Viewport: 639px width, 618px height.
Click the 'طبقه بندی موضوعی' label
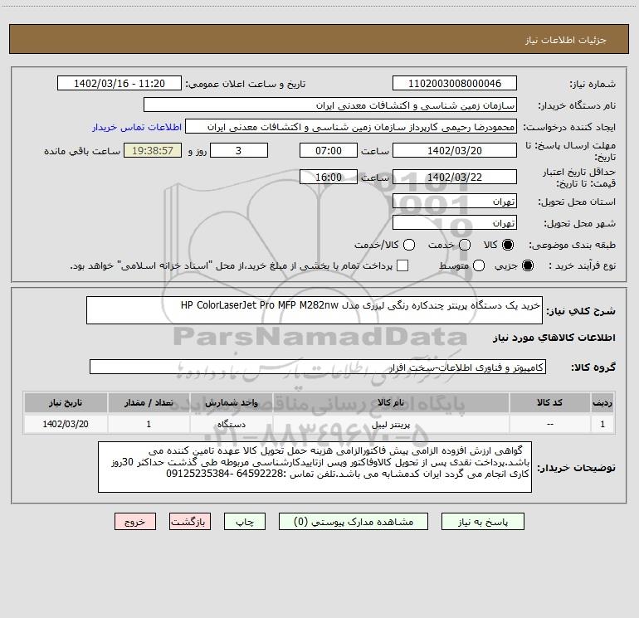click(x=572, y=246)
